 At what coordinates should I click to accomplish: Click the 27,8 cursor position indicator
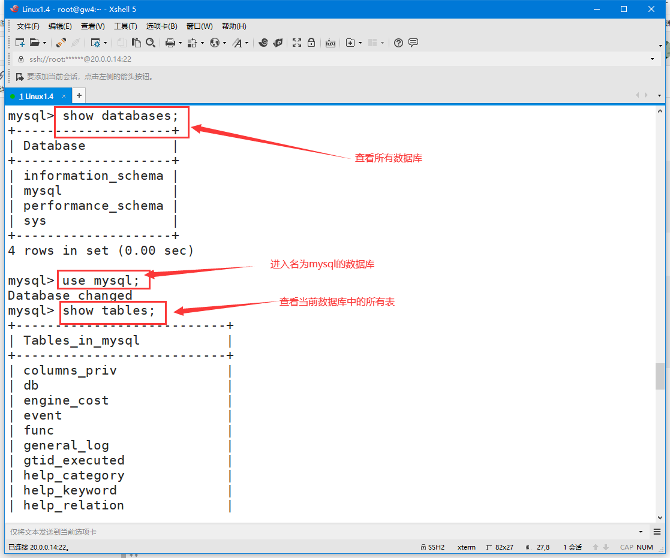(x=537, y=547)
